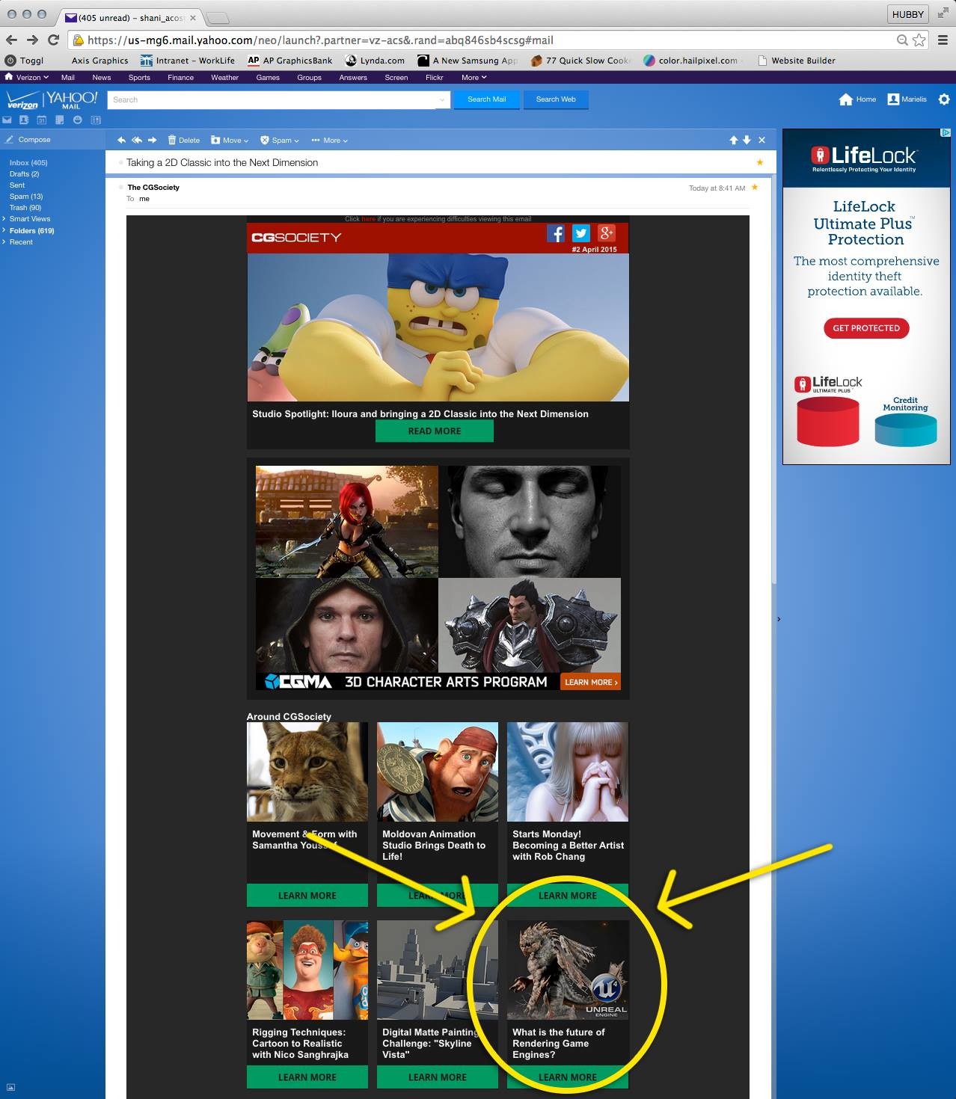Open the Messenger smiley icon under the logo
Screen dimensions: 956x1099
(x=77, y=120)
